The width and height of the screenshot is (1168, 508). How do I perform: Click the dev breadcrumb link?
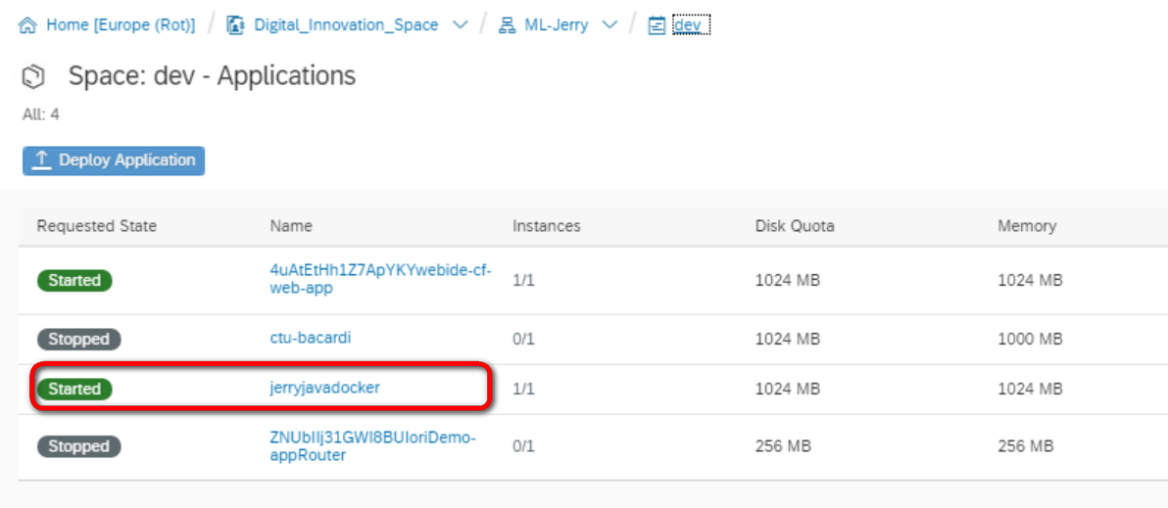(688, 25)
